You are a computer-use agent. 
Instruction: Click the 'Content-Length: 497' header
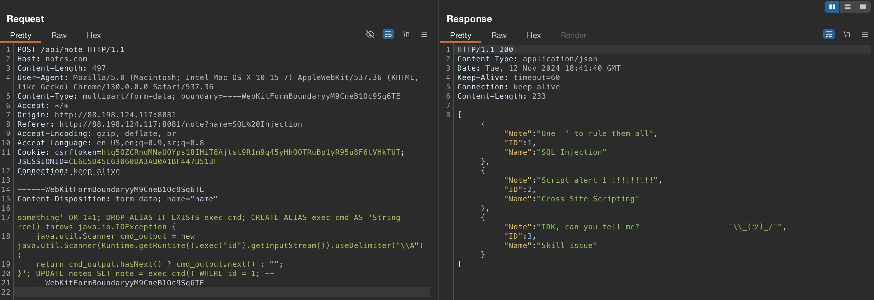point(61,68)
